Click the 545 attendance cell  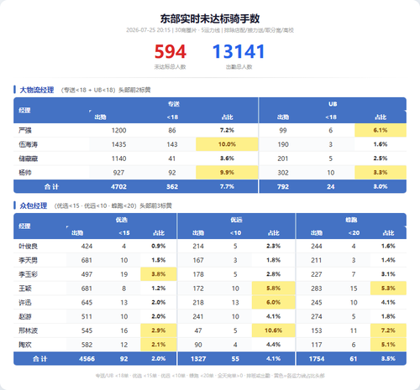87,330
